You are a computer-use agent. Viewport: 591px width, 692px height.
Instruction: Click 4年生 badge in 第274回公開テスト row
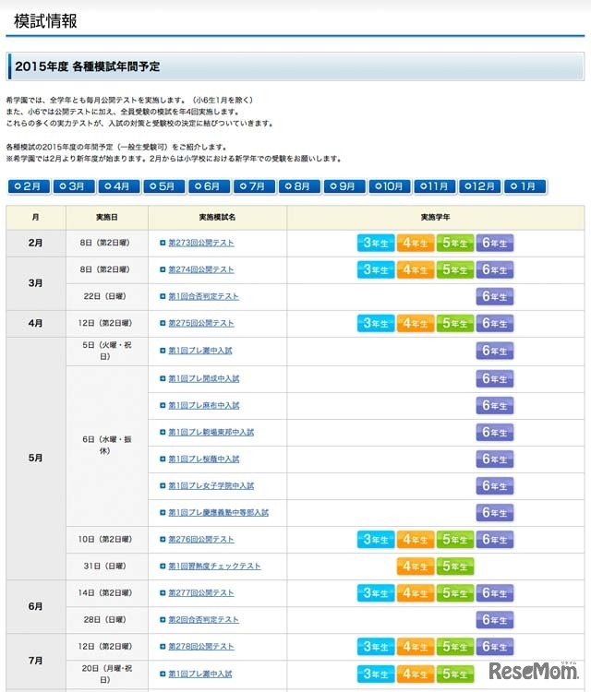[416, 269]
